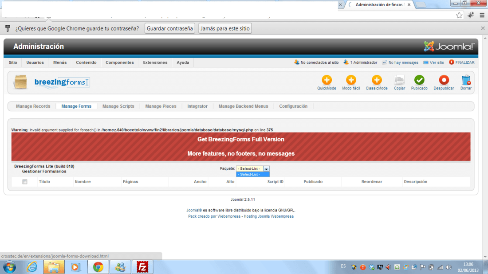Open Windows Start button
This screenshot has width=488, height=274.
(9, 267)
